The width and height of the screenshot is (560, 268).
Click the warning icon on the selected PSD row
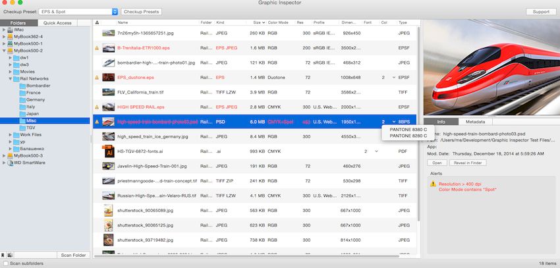[x=97, y=122]
